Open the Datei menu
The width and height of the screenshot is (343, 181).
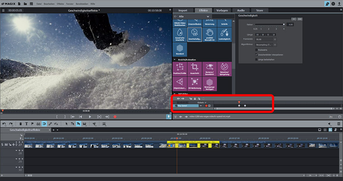point(39,4)
